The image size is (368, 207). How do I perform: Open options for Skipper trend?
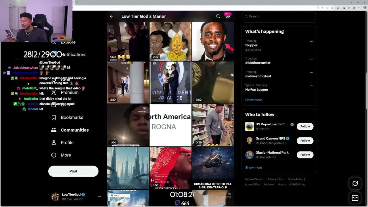pyautogui.click(x=311, y=41)
